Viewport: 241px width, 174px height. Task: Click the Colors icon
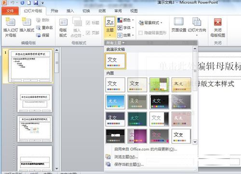click(x=120, y=20)
